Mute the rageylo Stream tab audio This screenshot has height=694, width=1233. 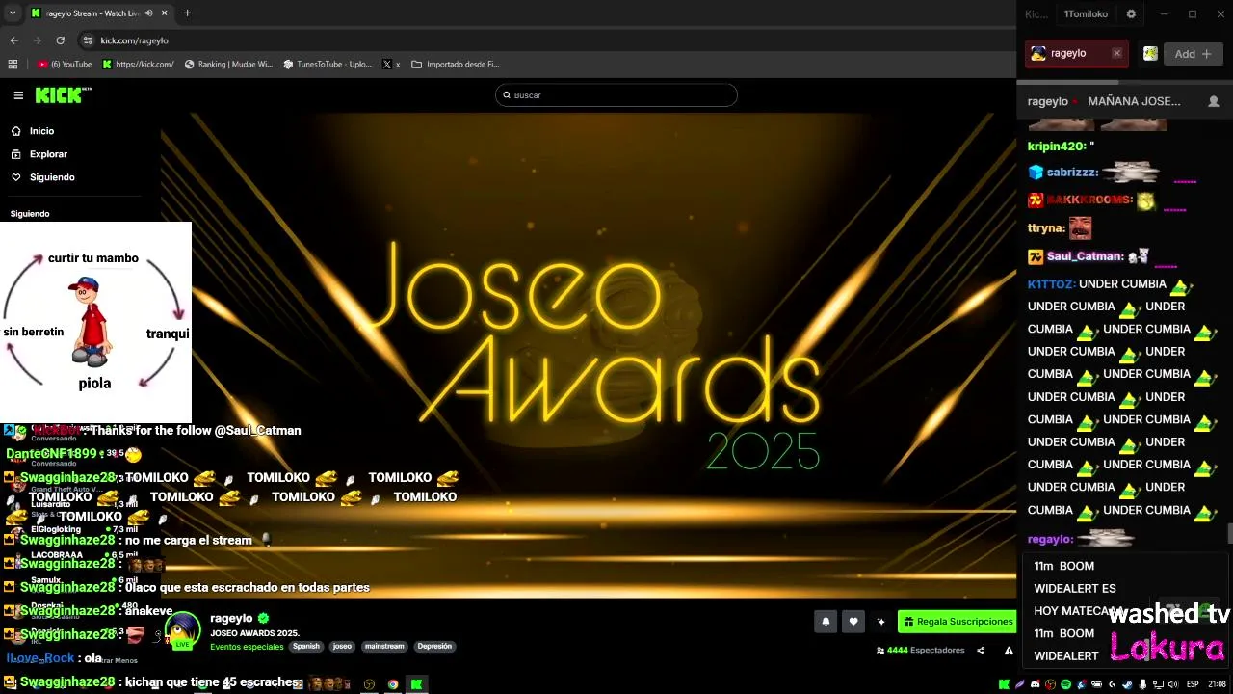(148, 13)
